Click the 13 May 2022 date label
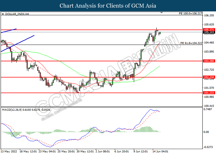The image size is (216, 154). [9, 152]
